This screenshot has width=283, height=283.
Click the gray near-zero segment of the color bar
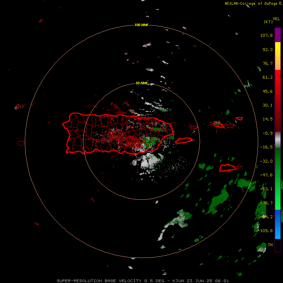click(278, 140)
